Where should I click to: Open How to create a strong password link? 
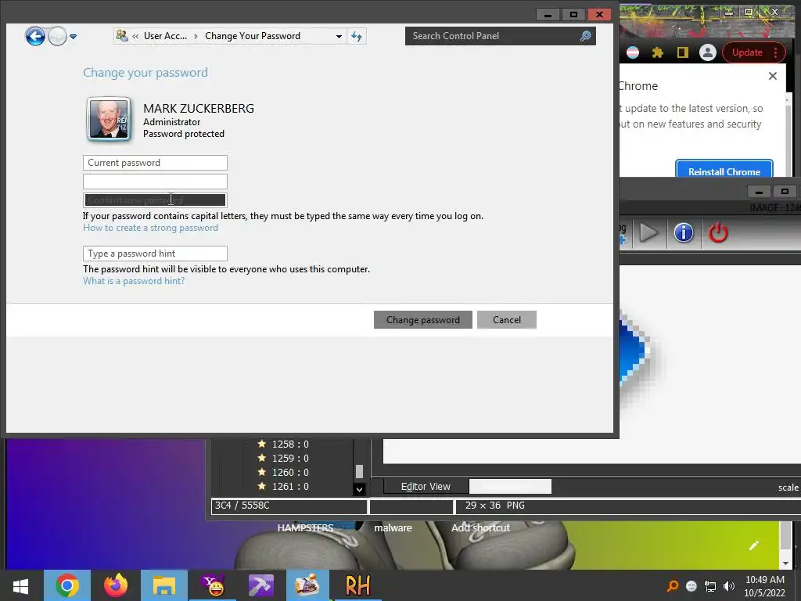tap(150, 228)
